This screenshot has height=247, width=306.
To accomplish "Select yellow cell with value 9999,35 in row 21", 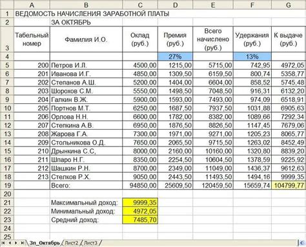I will pos(140,203).
